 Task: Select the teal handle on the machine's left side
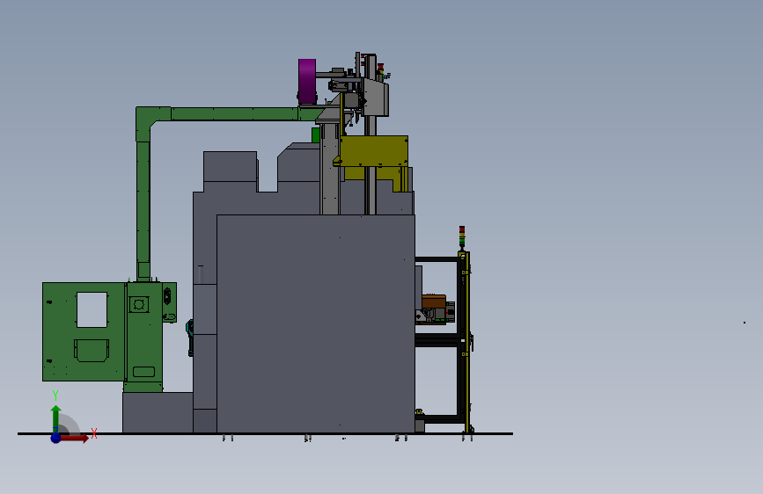190,338
